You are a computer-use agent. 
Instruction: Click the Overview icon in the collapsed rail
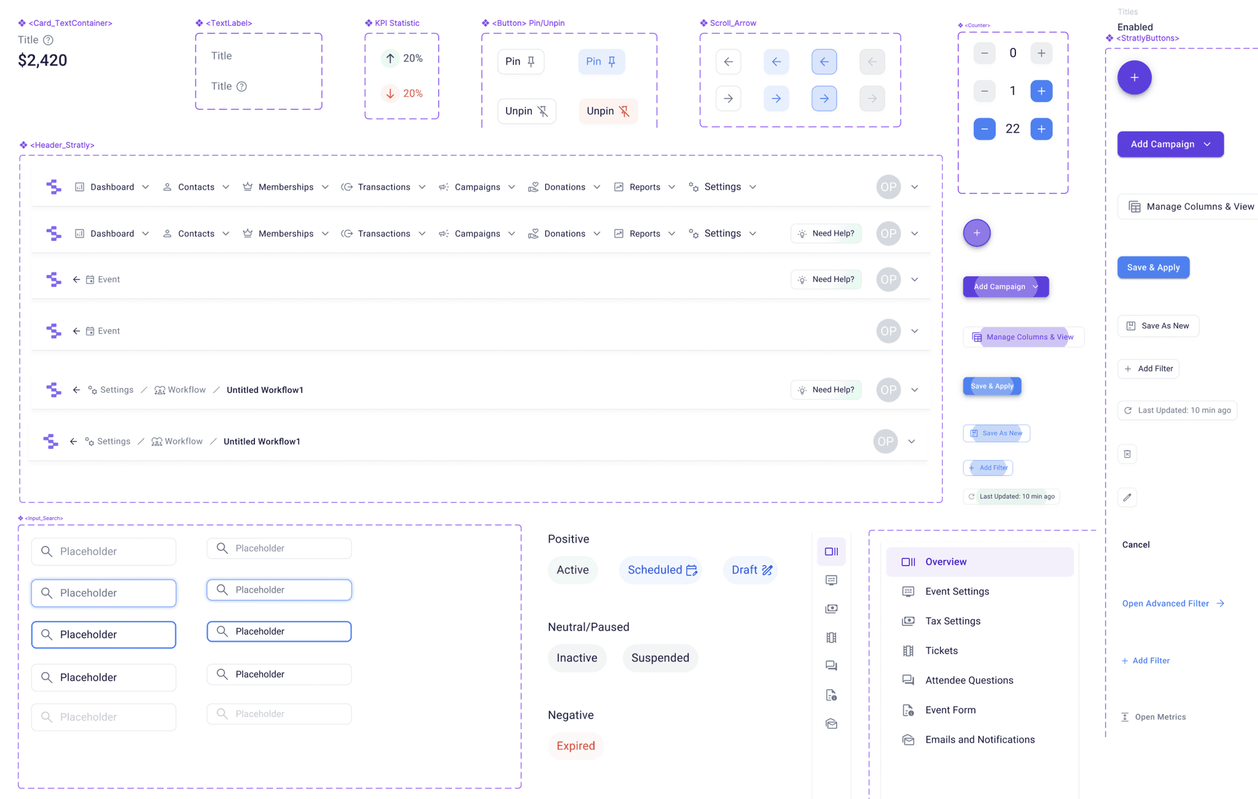831,552
